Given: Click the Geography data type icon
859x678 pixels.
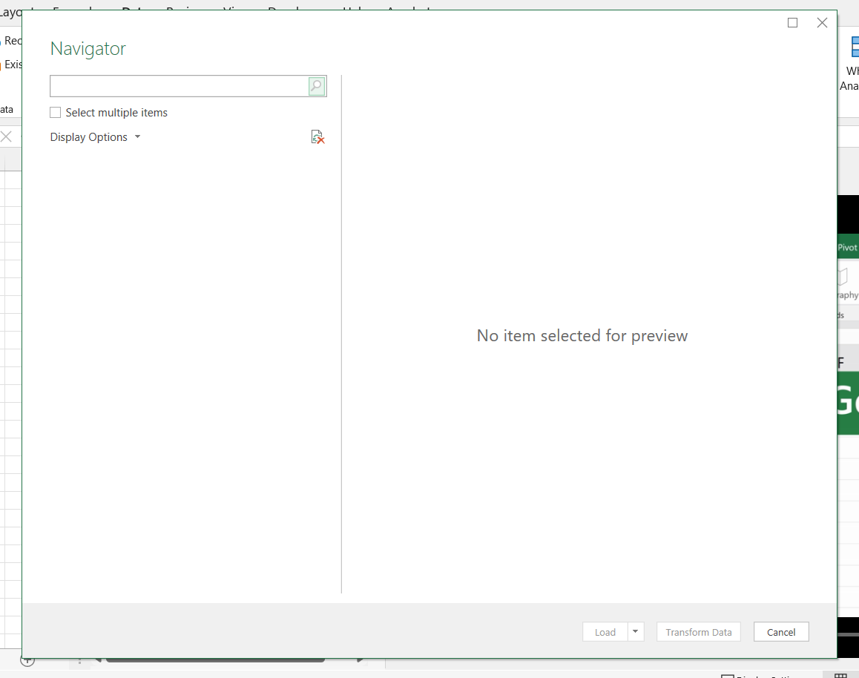Looking at the screenshot, I should click(x=846, y=283).
